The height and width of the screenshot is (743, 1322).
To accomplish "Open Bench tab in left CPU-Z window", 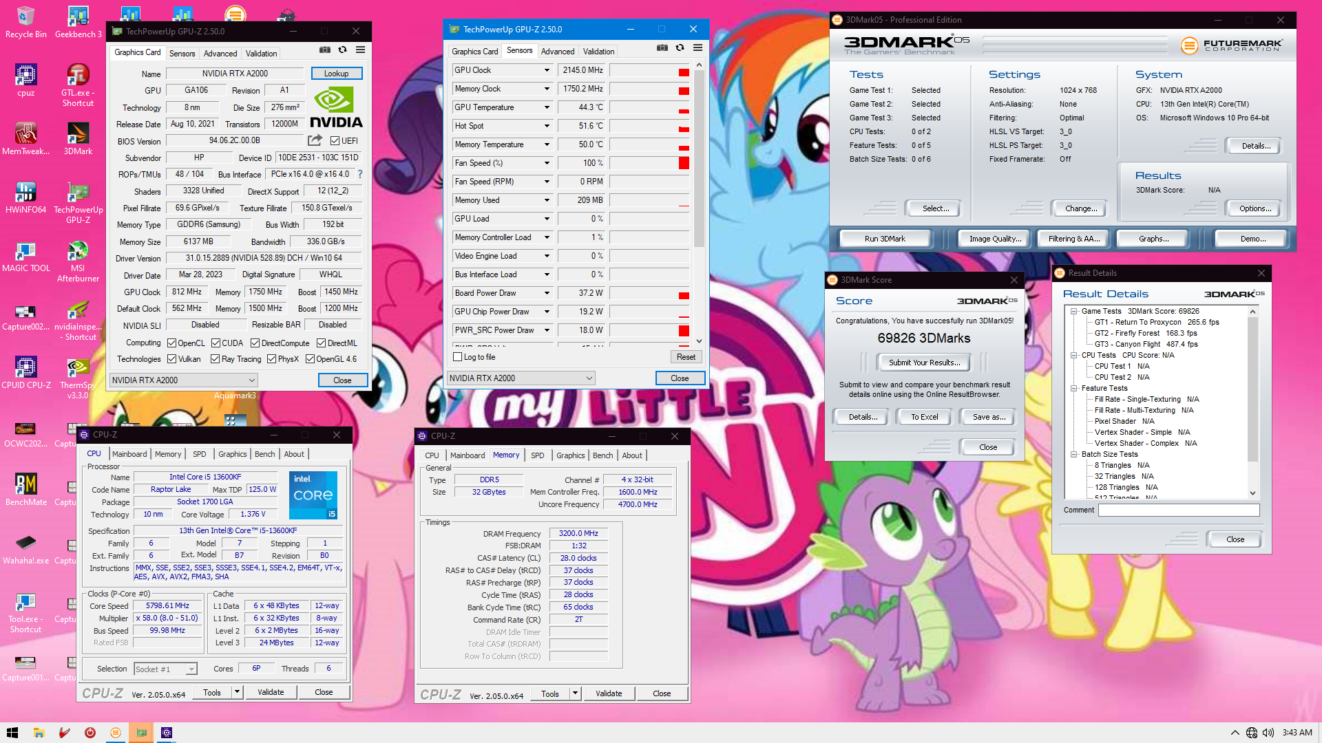I will (x=264, y=454).
